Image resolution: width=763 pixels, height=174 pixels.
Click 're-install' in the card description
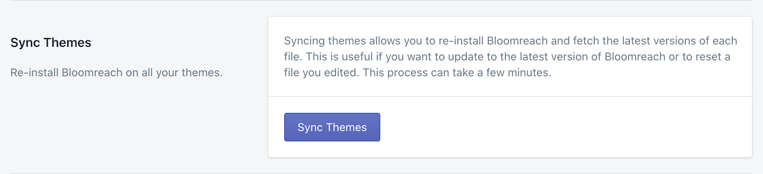pos(461,41)
